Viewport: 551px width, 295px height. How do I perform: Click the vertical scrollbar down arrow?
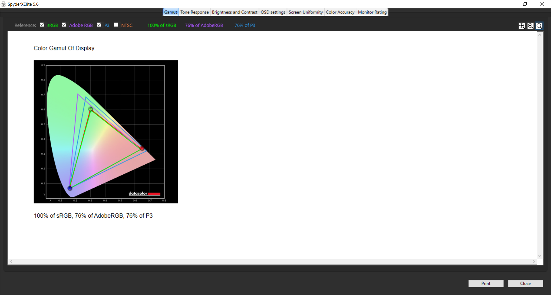(x=540, y=256)
